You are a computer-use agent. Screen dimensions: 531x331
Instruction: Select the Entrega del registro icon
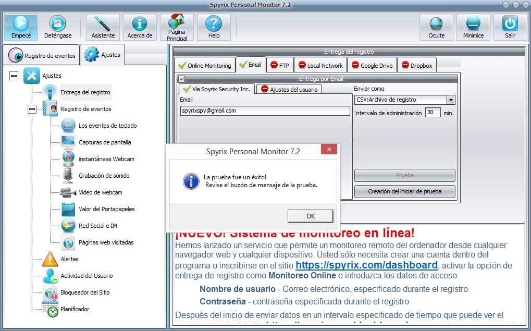[50, 92]
